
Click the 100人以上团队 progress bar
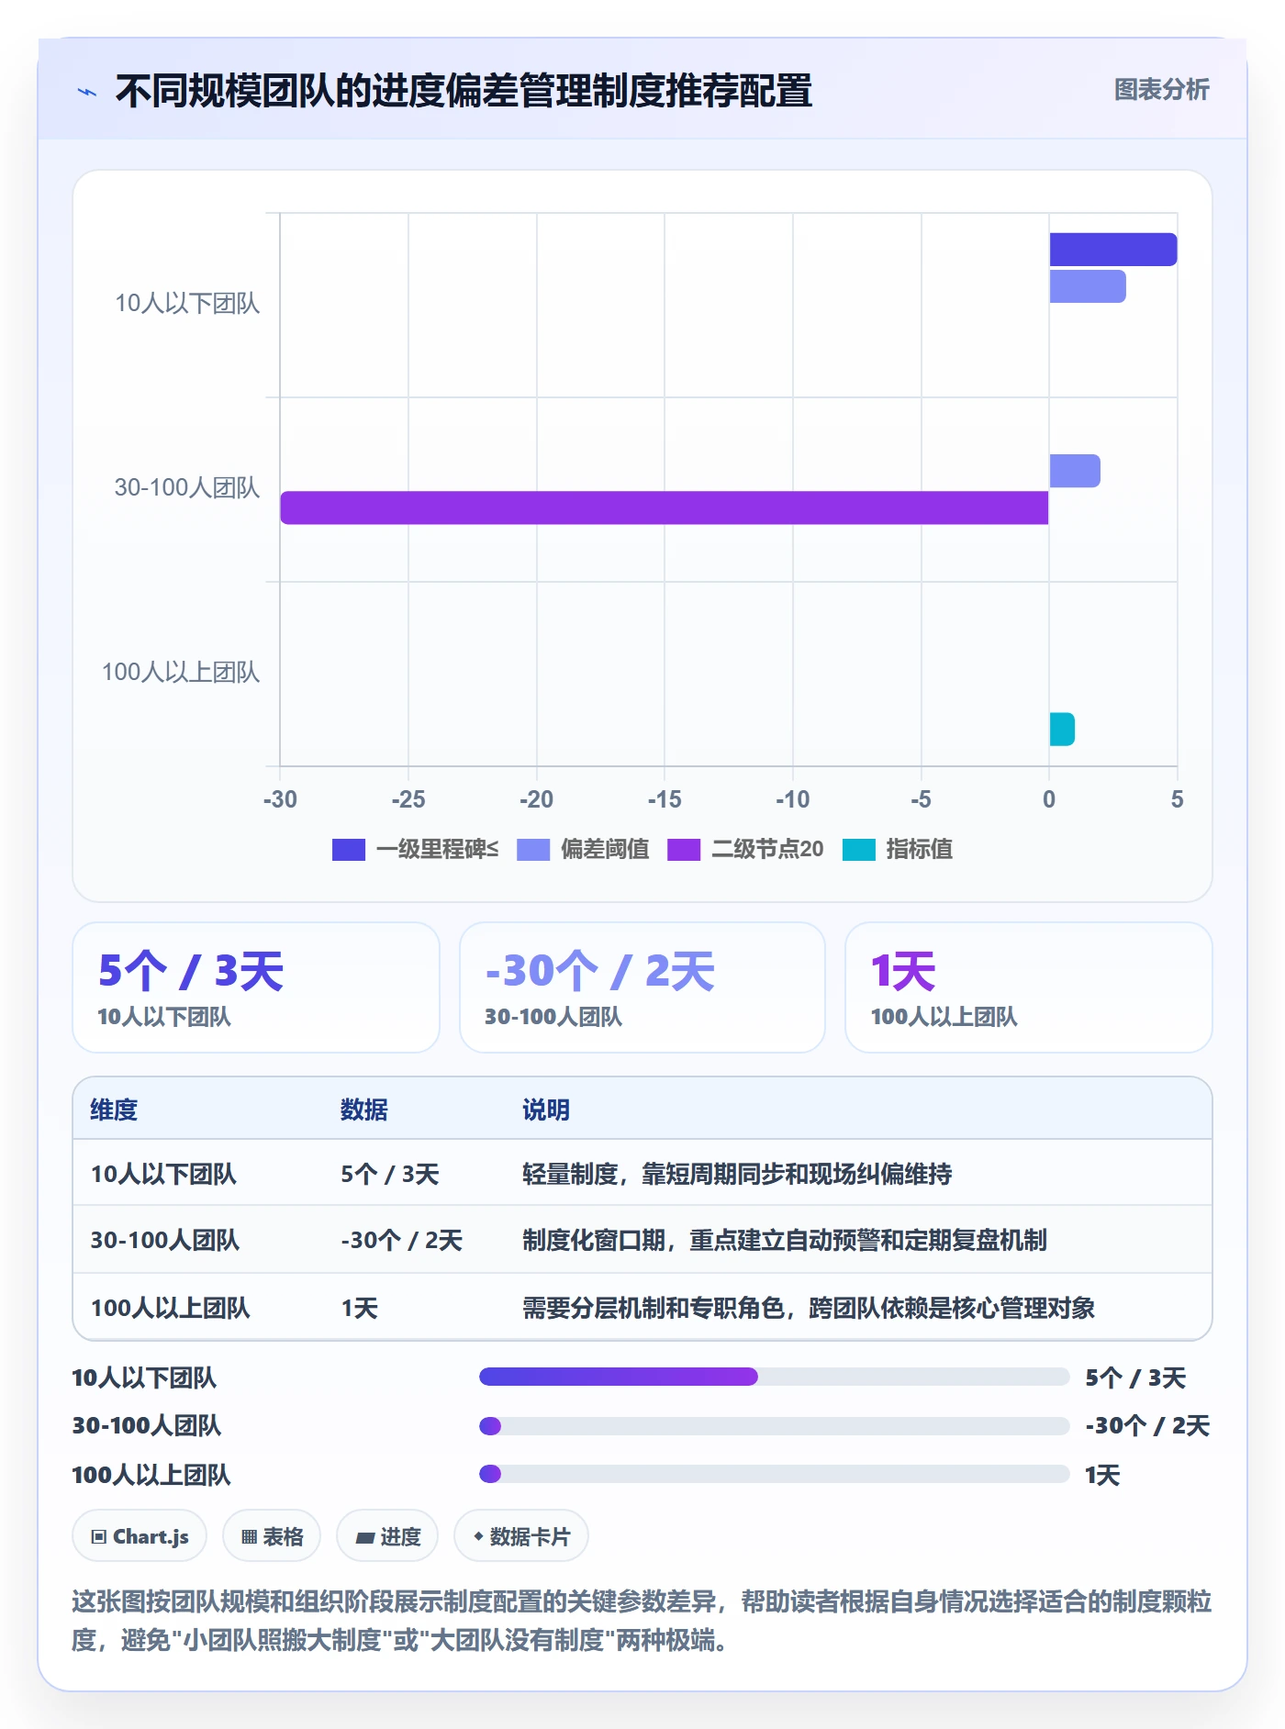click(x=775, y=1474)
